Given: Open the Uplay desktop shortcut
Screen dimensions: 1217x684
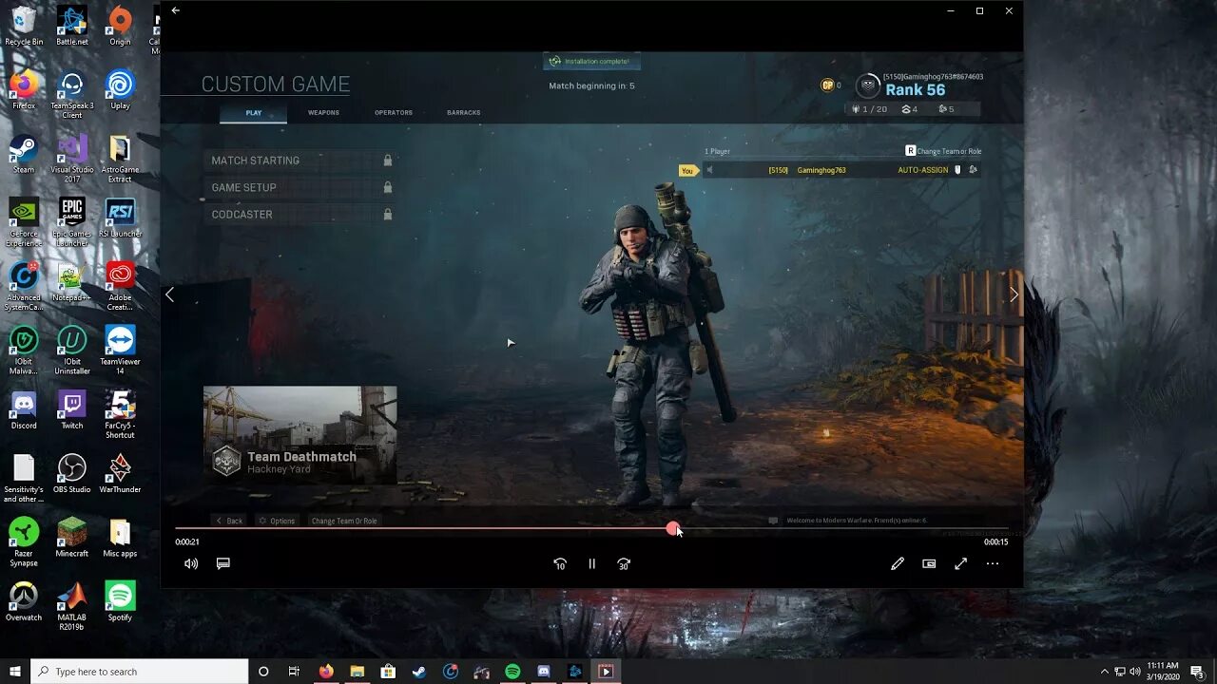Looking at the screenshot, I should point(120,90).
